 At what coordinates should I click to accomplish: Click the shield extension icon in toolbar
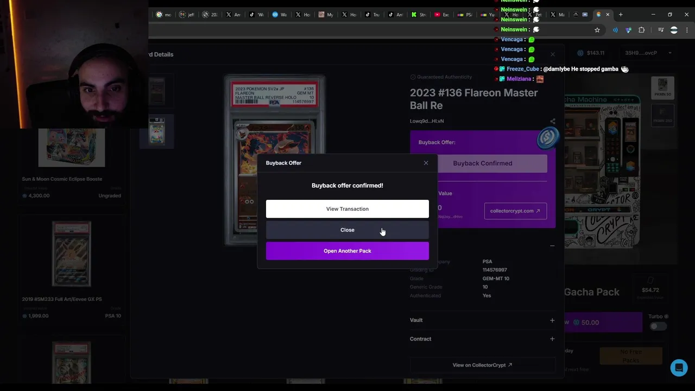click(629, 30)
